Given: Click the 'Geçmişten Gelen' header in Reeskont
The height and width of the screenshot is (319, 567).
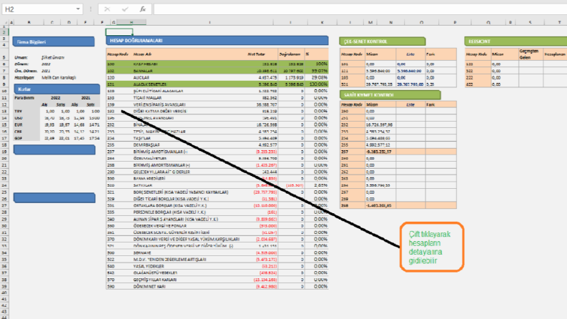Looking at the screenshot, I should [529, 54].
